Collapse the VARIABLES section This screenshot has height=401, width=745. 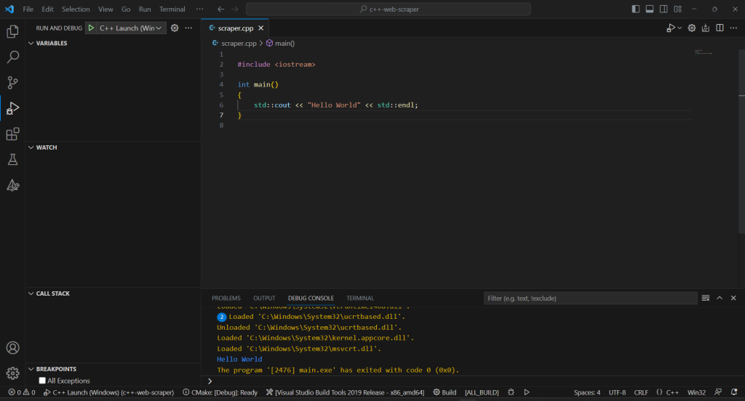(51, 44)
